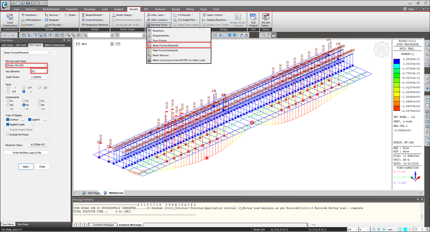Click the undo back arrow in toolbar
Screen dimensions: 430x232
point(5,35)
